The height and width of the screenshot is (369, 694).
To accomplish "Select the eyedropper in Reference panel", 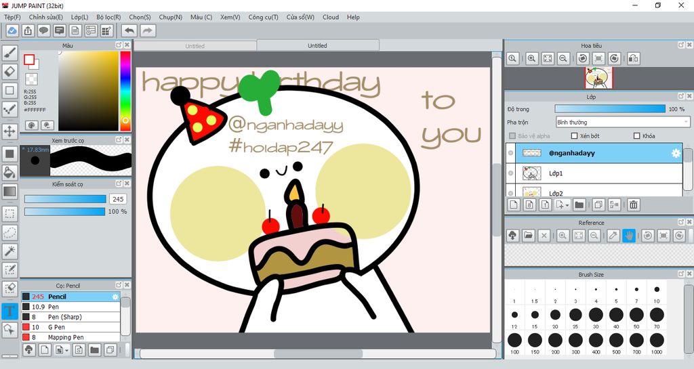I will pos(613,236).
